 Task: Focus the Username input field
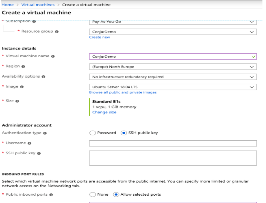pos(173,143)
